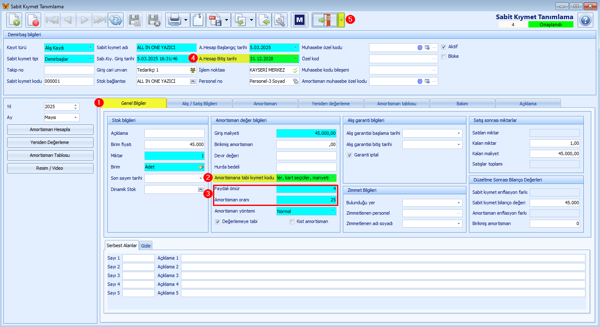Open the wrench settings tool icon
The image size is (600, 327).
coord(280,20)
